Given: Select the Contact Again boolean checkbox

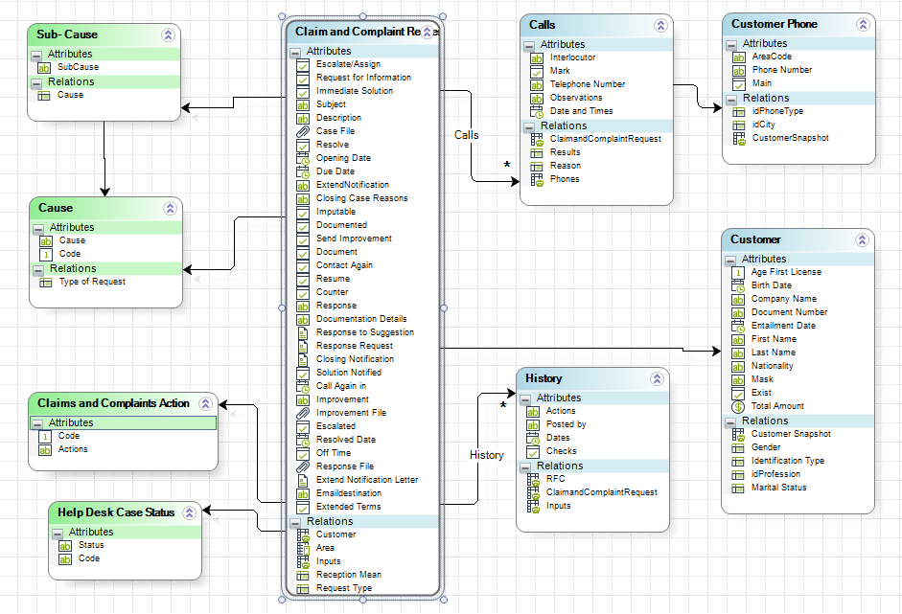Looking at the screenshot, I should [303, 266].
